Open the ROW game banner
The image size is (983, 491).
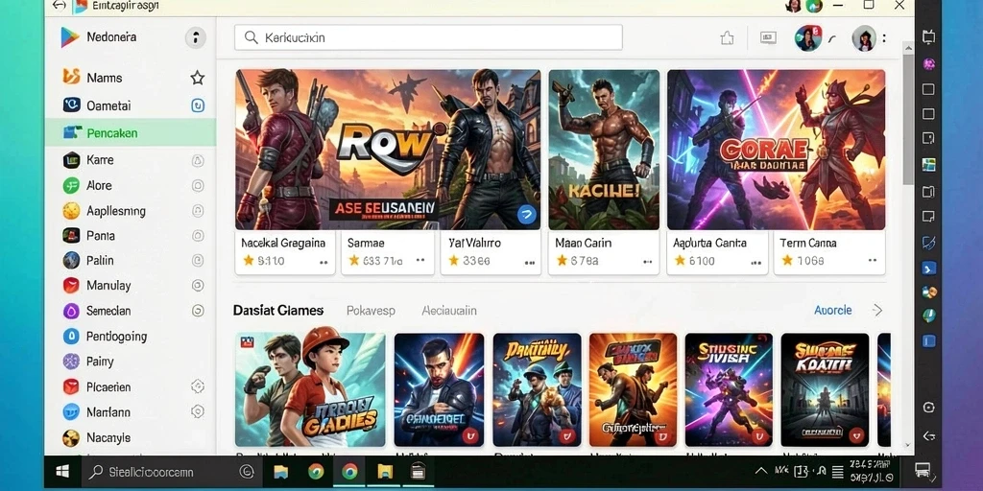388,150
